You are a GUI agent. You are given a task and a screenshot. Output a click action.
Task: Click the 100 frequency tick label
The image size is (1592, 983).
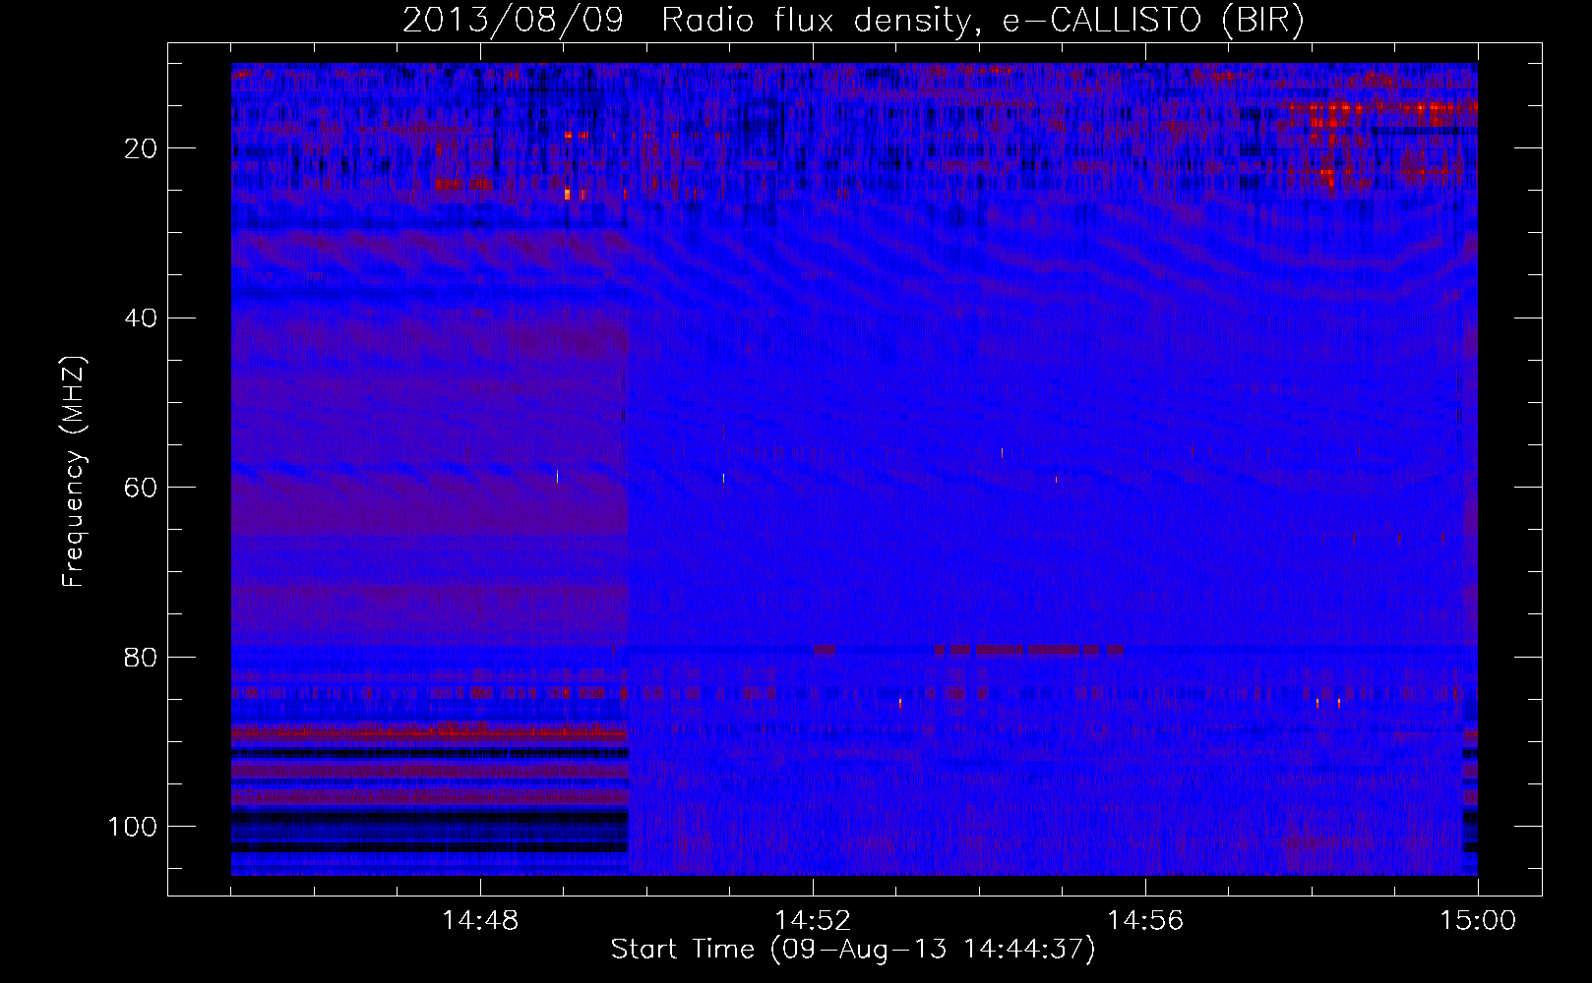click(132, 827)
